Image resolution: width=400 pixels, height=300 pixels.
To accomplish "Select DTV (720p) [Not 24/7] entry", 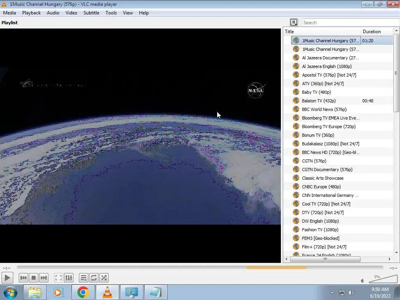I will click(338, 212).
